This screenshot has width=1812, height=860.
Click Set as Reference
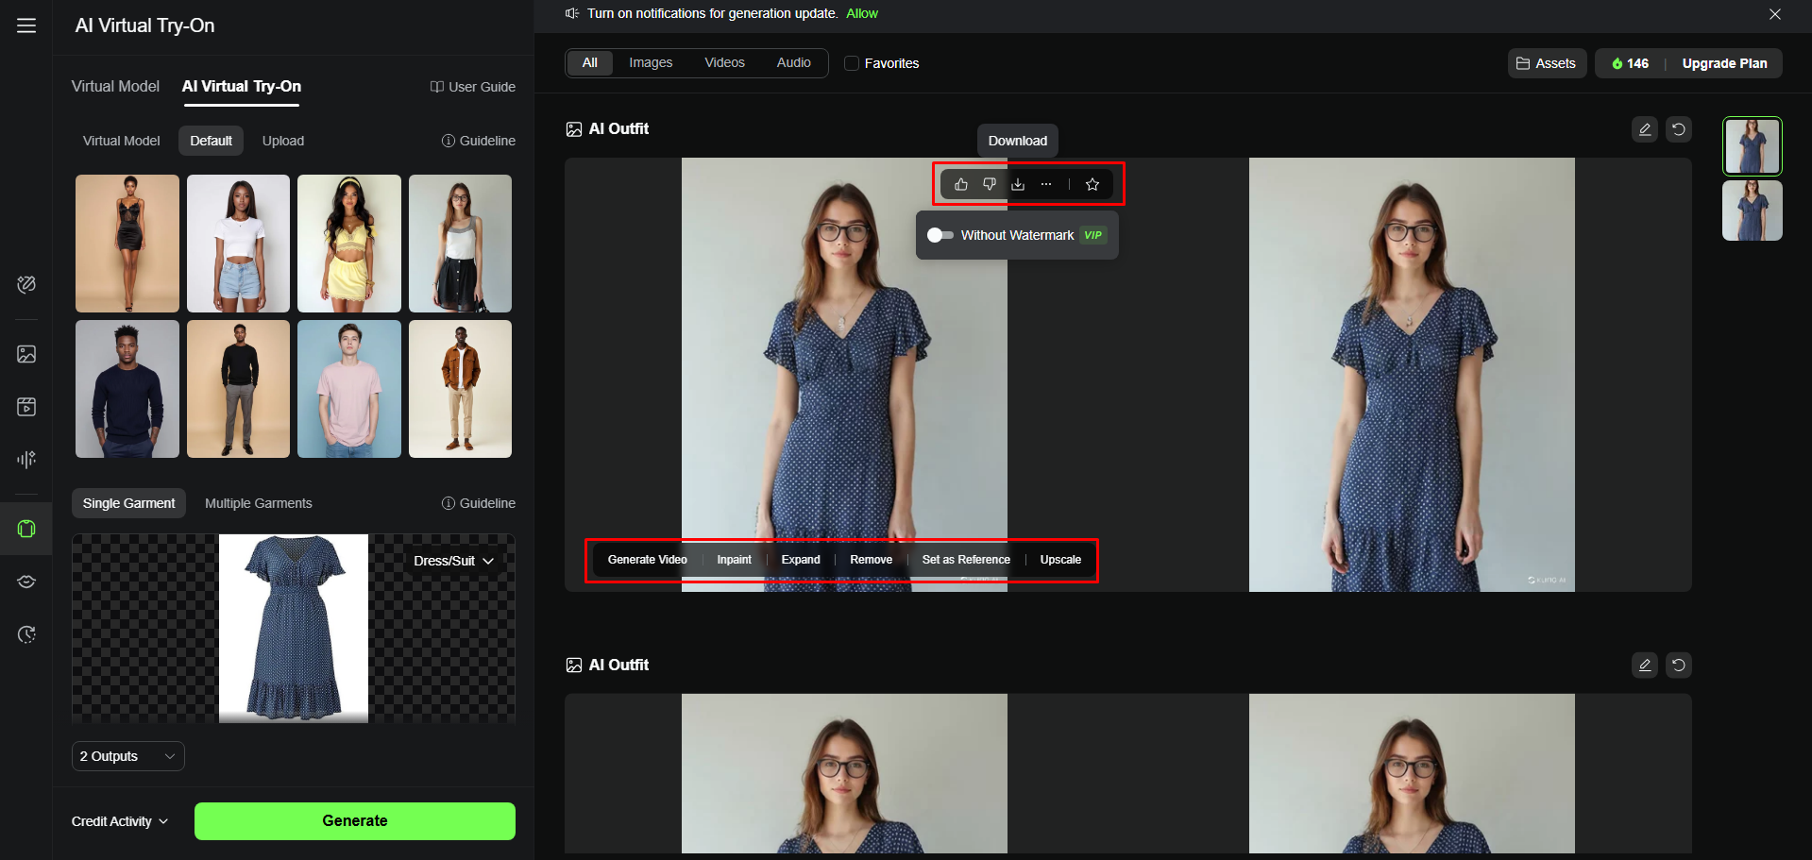click(x=966, y=560)
